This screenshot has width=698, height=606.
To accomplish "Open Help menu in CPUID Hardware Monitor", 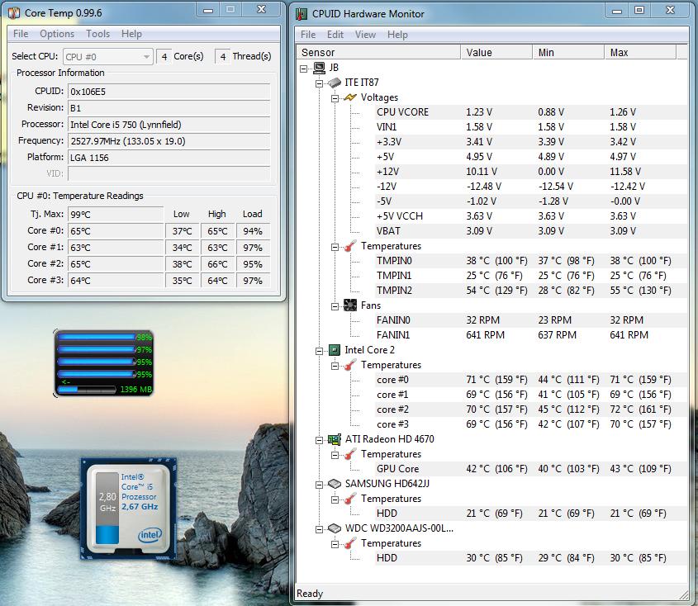I will pos(397,35).
